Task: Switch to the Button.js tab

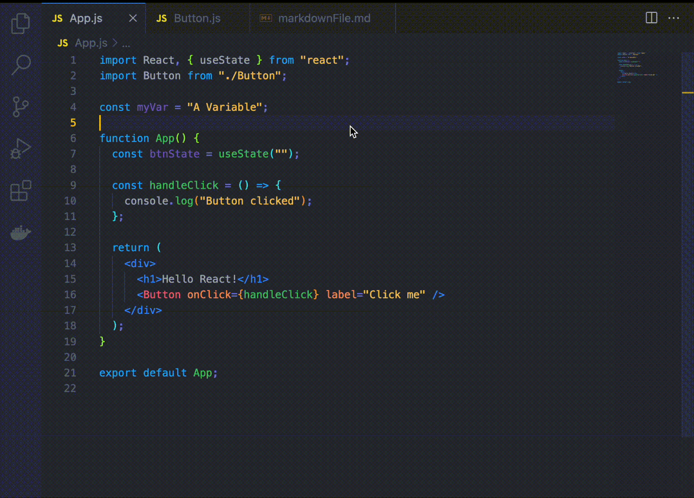Action: pyautogui.click(x=197, y=18)
